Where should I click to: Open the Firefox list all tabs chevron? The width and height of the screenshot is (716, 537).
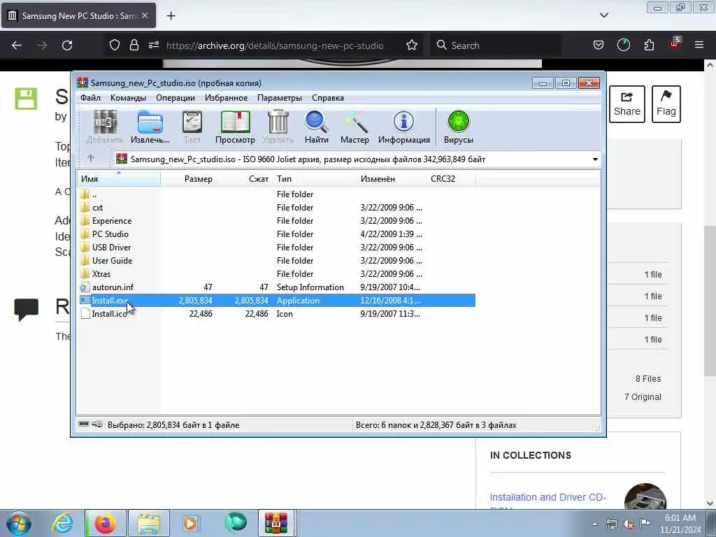click(603, 15)
